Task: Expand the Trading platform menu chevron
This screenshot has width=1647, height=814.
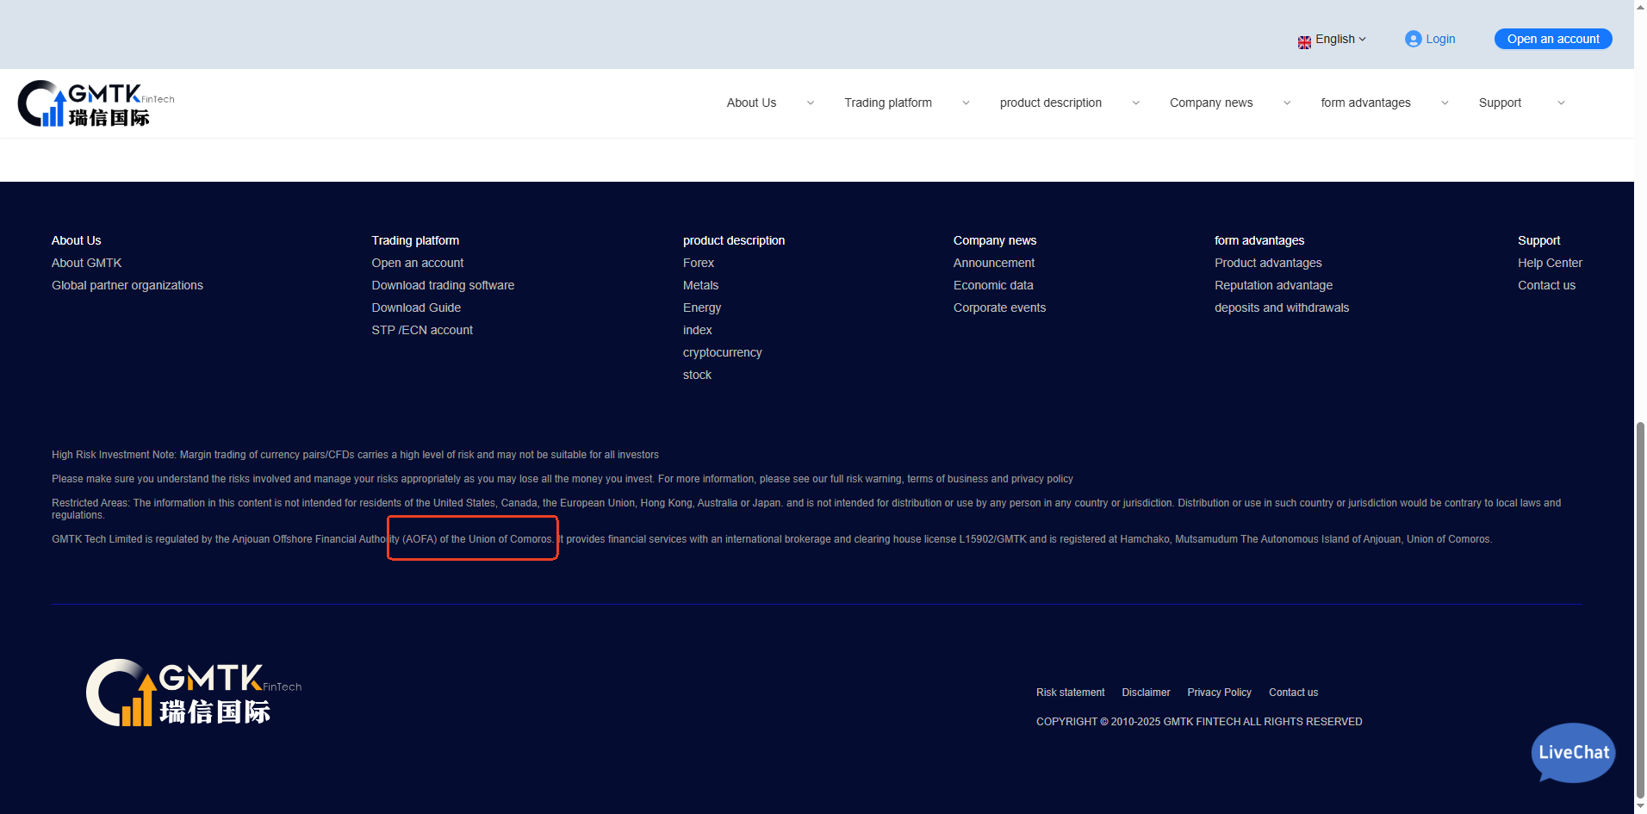Action: click(966, 103)
